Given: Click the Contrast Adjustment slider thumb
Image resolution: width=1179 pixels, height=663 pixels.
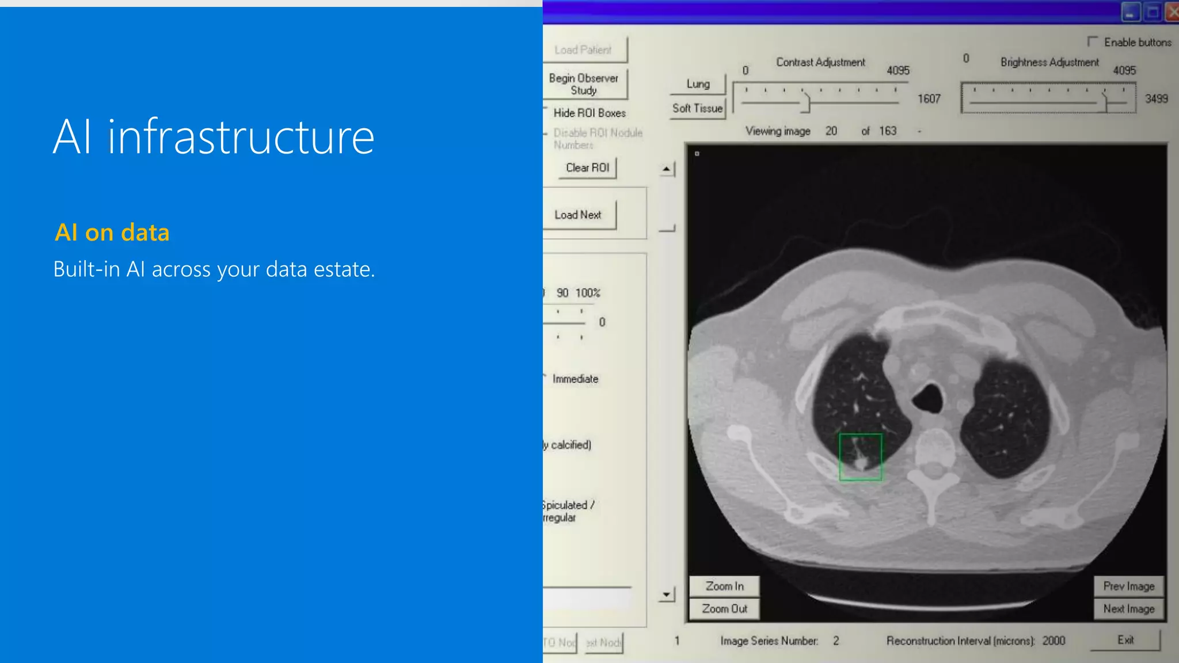Looking at the screenshot, I should click(807, 102).
